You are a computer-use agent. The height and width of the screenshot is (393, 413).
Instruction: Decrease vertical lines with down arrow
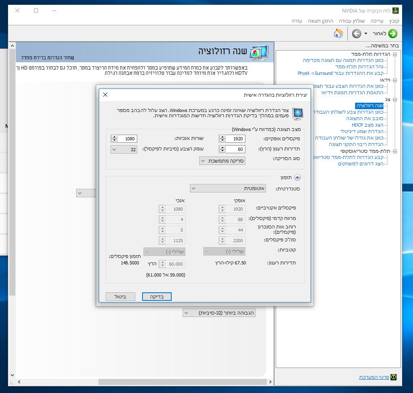point(114,140)
